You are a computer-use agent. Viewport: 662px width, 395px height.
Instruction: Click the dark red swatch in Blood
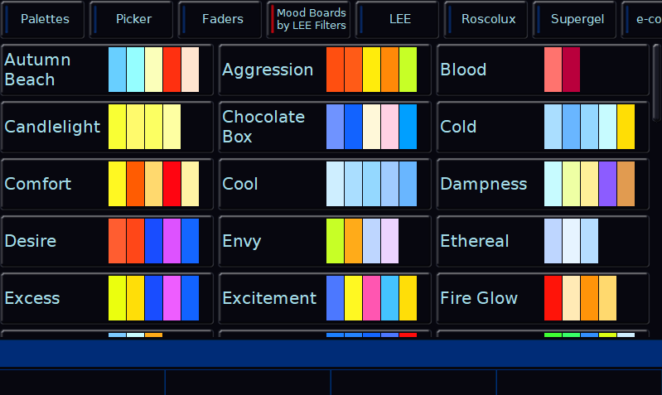(571, 70)
